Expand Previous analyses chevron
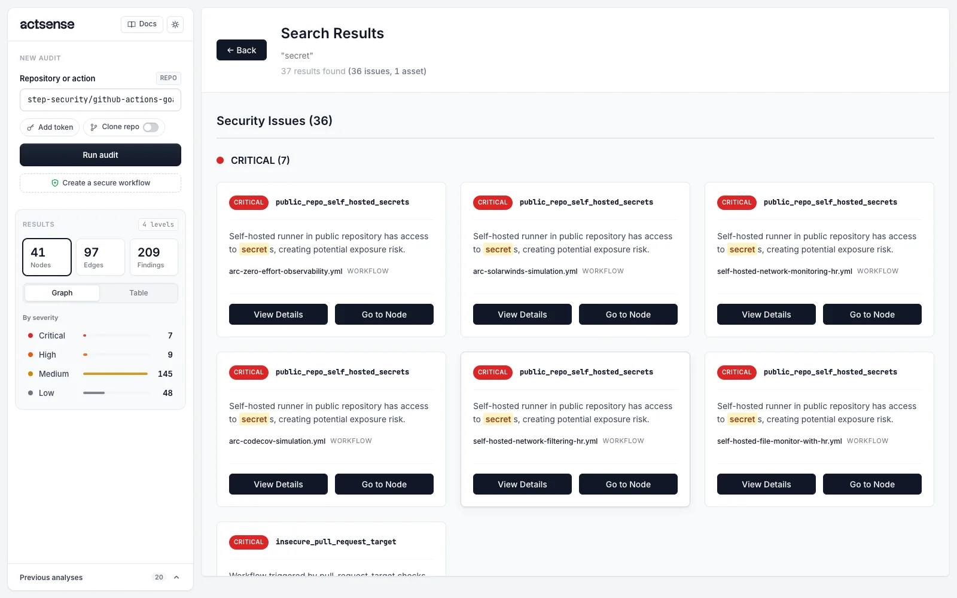The image size is (957, 598). coord(176,578)
